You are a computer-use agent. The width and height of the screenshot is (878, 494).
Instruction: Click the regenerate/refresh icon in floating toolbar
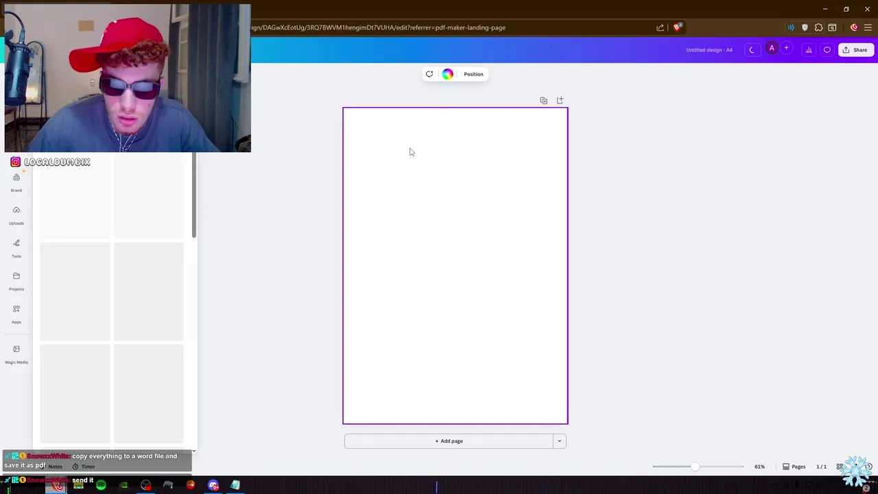tap(429, 74)
